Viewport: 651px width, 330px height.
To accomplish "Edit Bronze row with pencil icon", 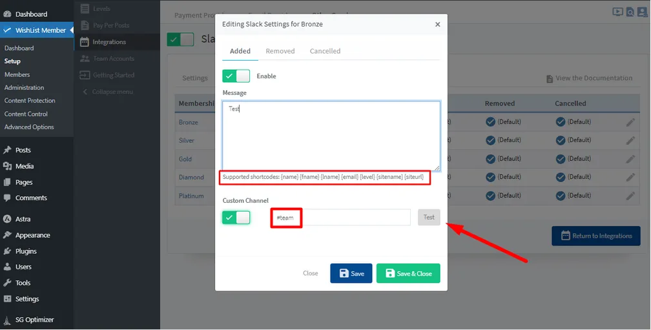I will [x=630, y=122].
